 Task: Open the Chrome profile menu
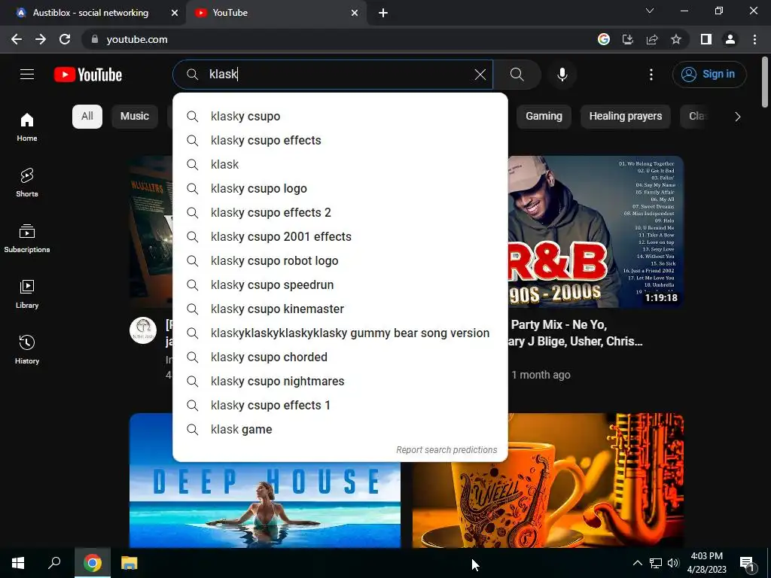pyautogui.click(x=730, y=39)
